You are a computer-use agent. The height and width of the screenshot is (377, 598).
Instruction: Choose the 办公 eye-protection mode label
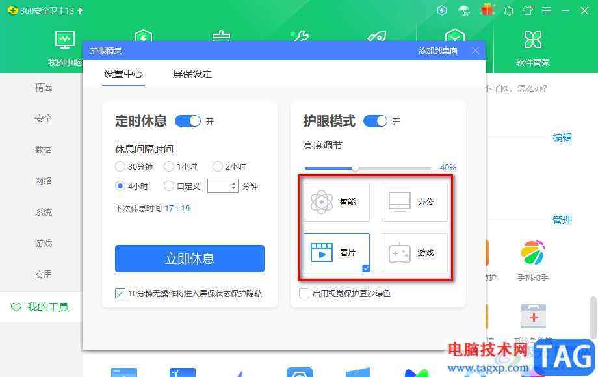(x=425, y=202)
